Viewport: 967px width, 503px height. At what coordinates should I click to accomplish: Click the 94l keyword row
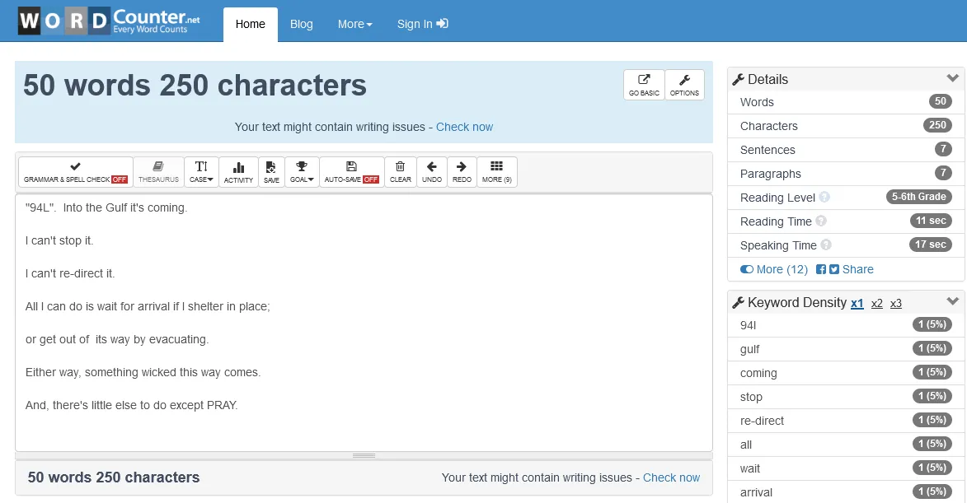point(846,325)
